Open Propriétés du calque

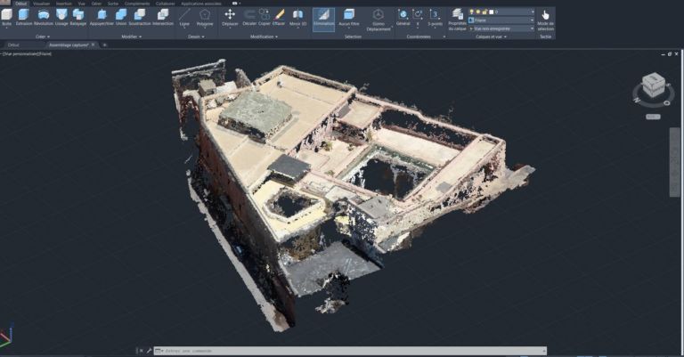click(458, 18)
